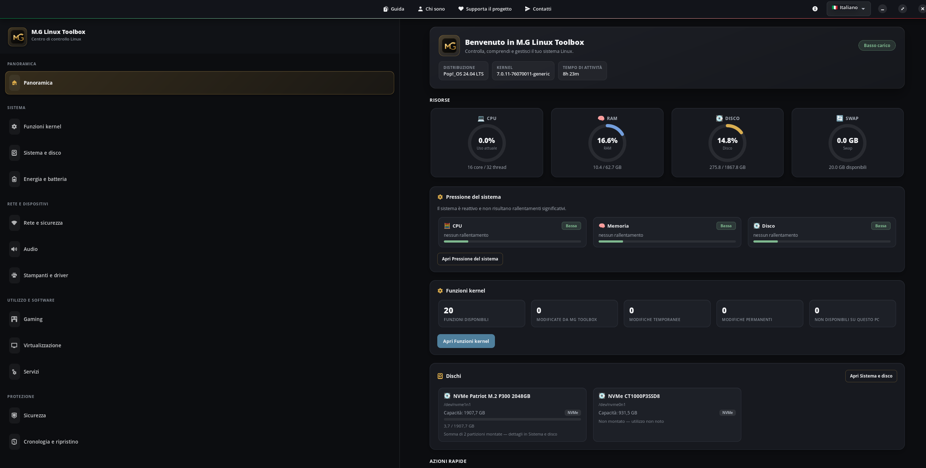This screenshot has width=926, height=468.
Task: Click the Sistema e disco sidebar icon
Action: click(x=14, y=153)
